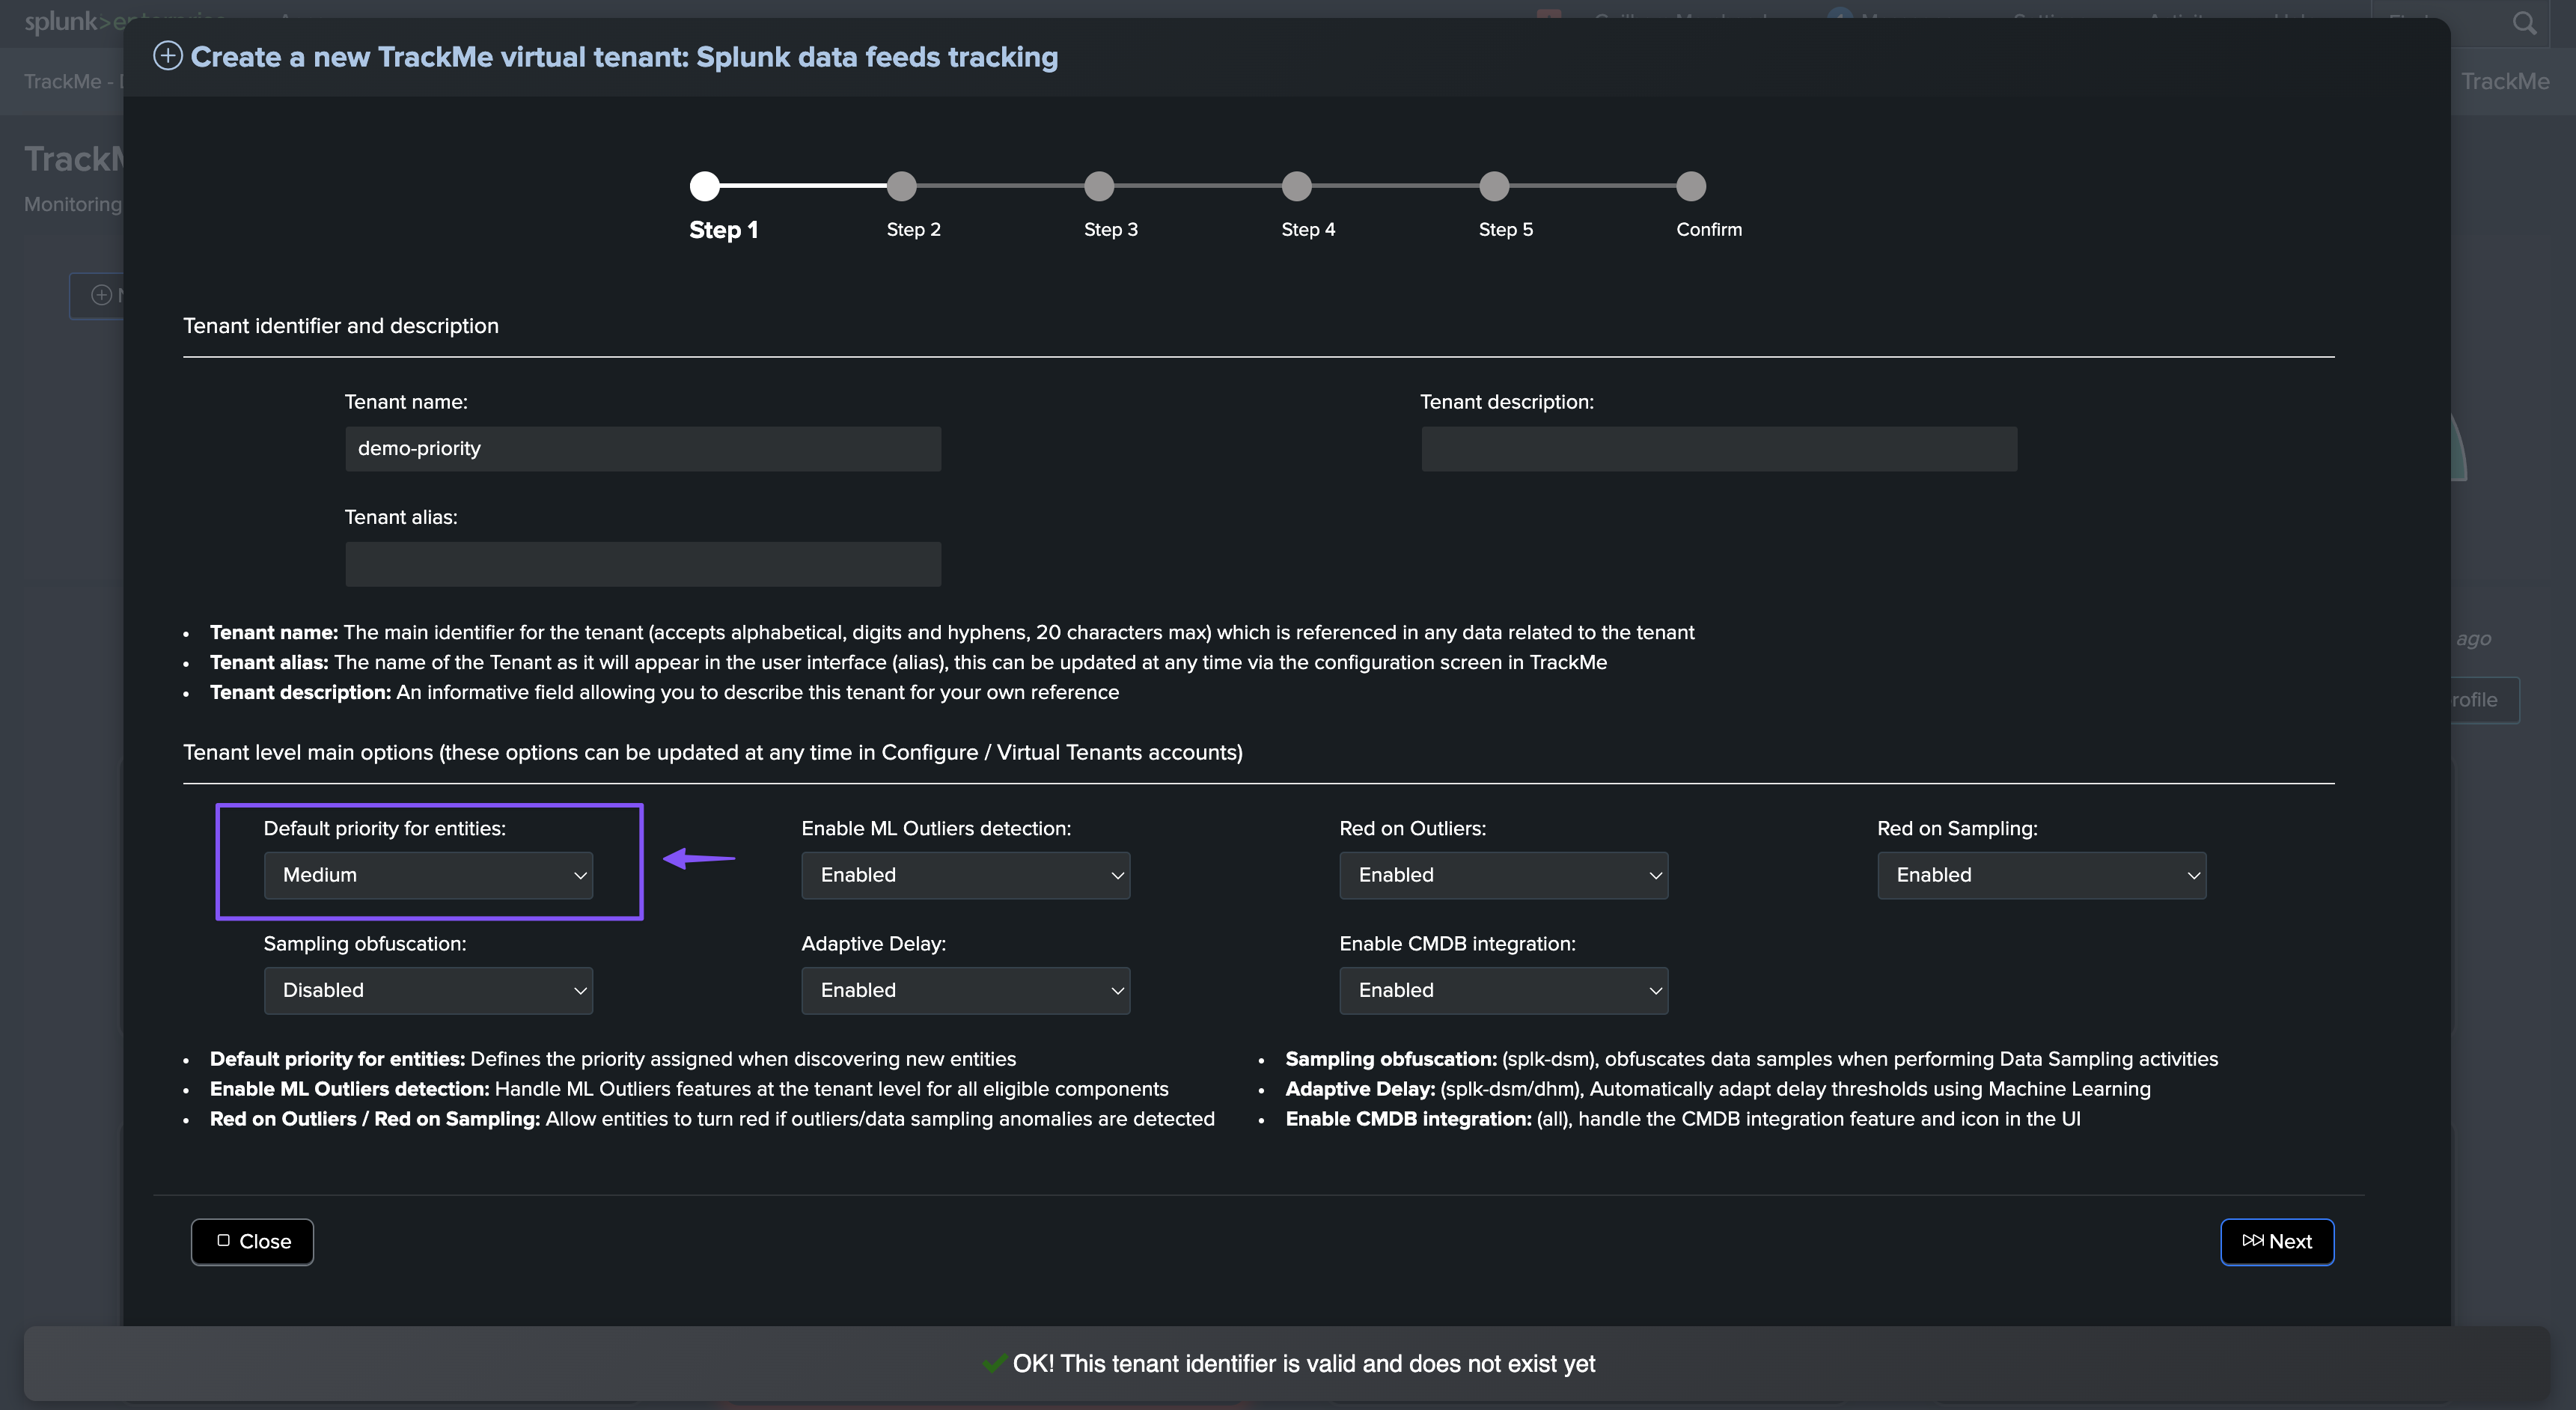Click the Tenant name input field
This screenshot has height=1410, width=2576.
642,449
